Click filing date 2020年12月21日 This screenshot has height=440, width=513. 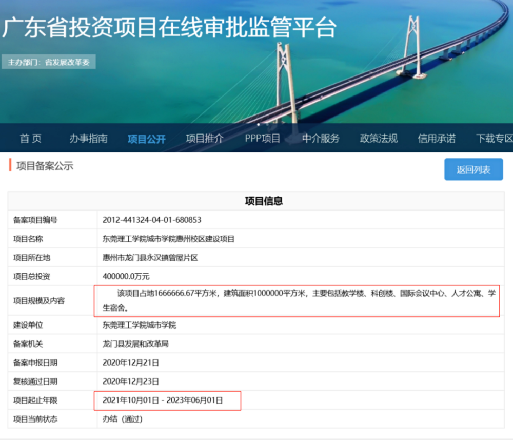pos(130,363)
